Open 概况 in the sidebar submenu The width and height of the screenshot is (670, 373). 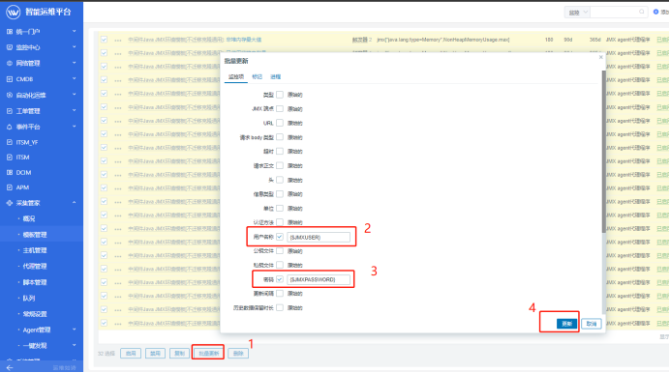[x=29, y=218]
